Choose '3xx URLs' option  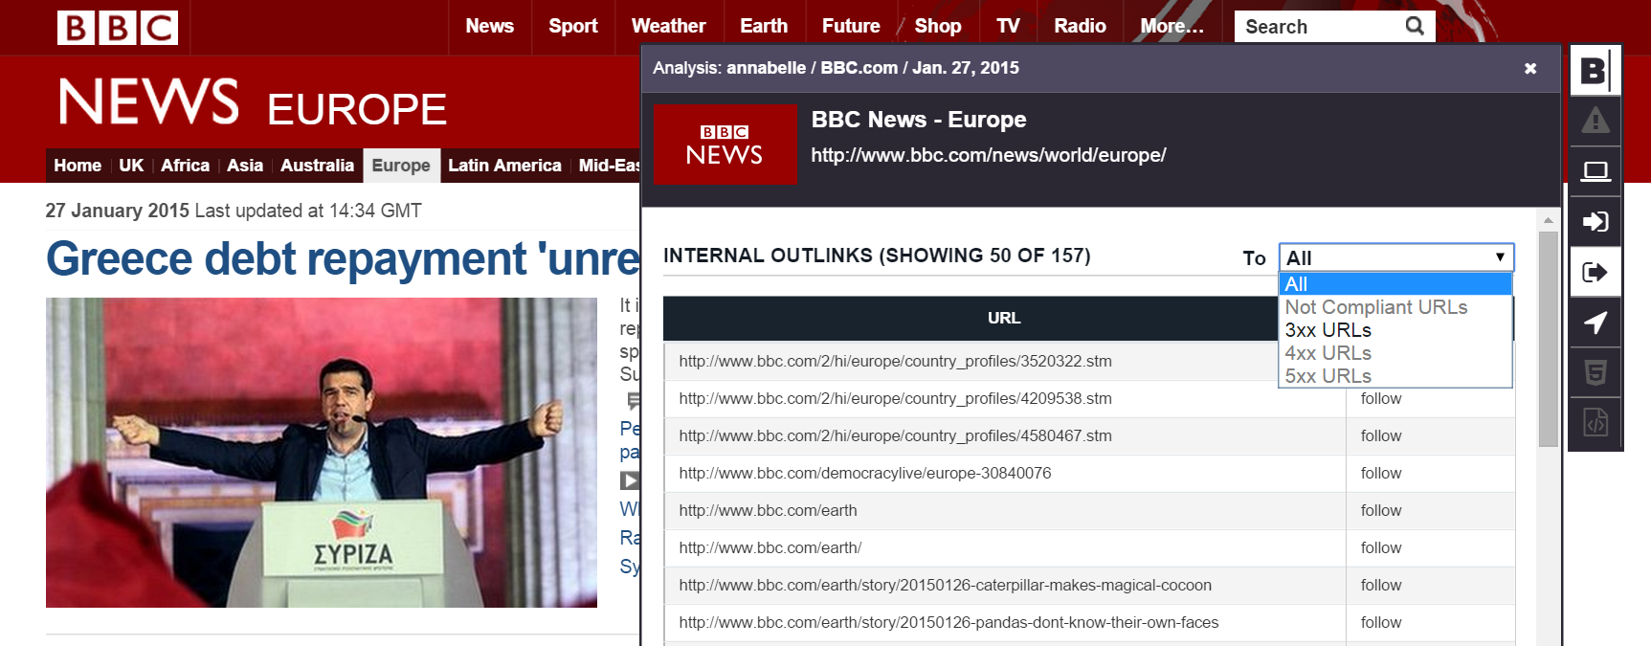tap(1394, 330)
